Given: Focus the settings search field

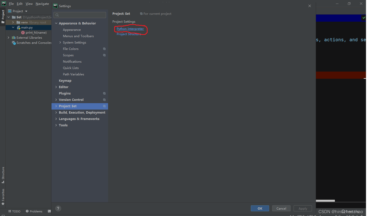Looking at the screenshot, I should (80, 15).
